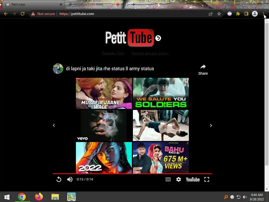The width and height of the screenshot is (269, 202).
Task: Toggle closed captions
Action: [x=168, y=179]
